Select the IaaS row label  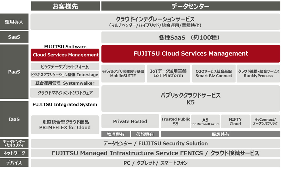14,119
